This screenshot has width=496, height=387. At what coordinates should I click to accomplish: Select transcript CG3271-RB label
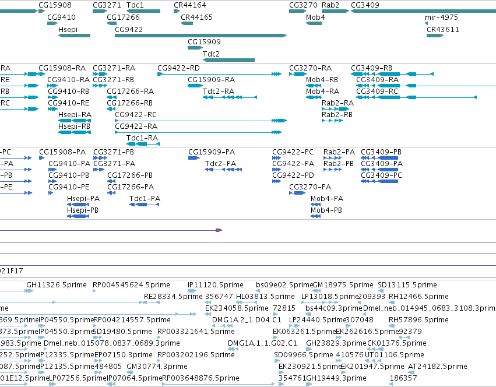[x=113, y=80]
